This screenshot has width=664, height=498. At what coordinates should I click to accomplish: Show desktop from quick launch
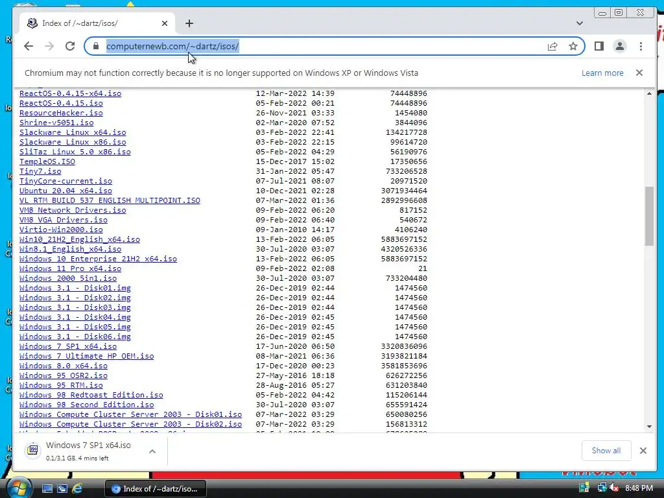pos(47,488)
